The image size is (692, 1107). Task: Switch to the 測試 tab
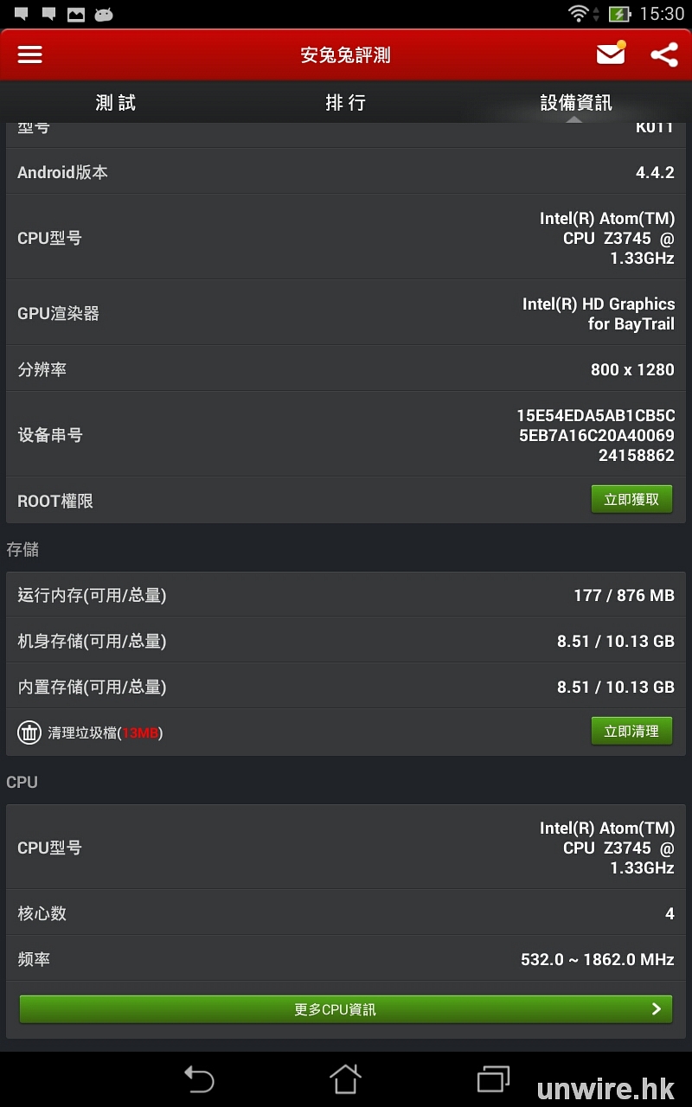coord(116,103)
